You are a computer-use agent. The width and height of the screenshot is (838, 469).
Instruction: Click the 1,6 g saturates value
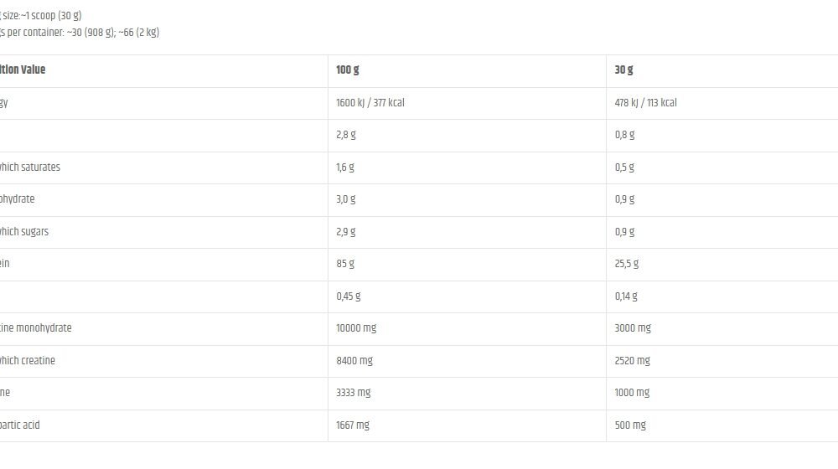345,167
